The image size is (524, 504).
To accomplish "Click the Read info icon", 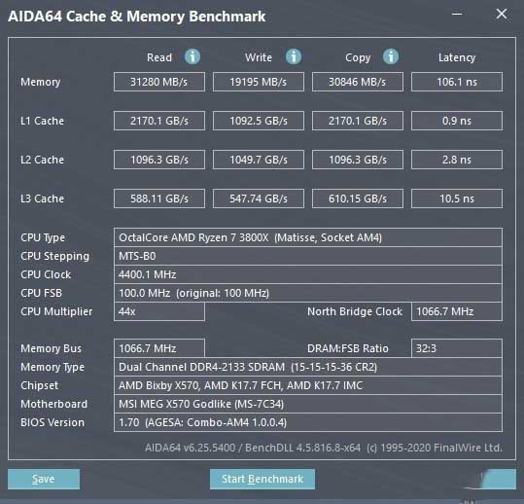I will point(192,56).
